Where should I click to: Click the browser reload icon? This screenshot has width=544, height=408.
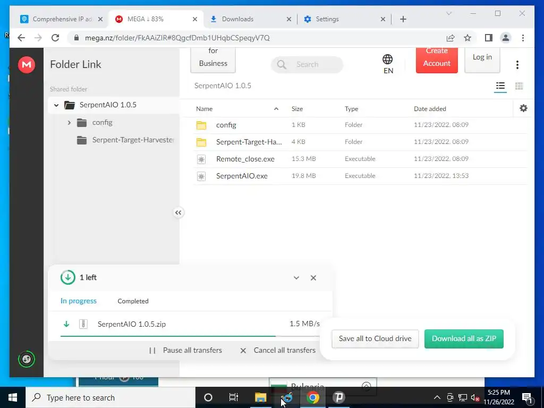point(55,38)
